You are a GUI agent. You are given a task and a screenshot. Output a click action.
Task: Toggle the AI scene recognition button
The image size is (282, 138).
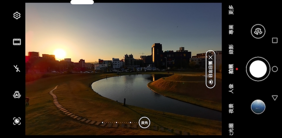pos(17,95)
